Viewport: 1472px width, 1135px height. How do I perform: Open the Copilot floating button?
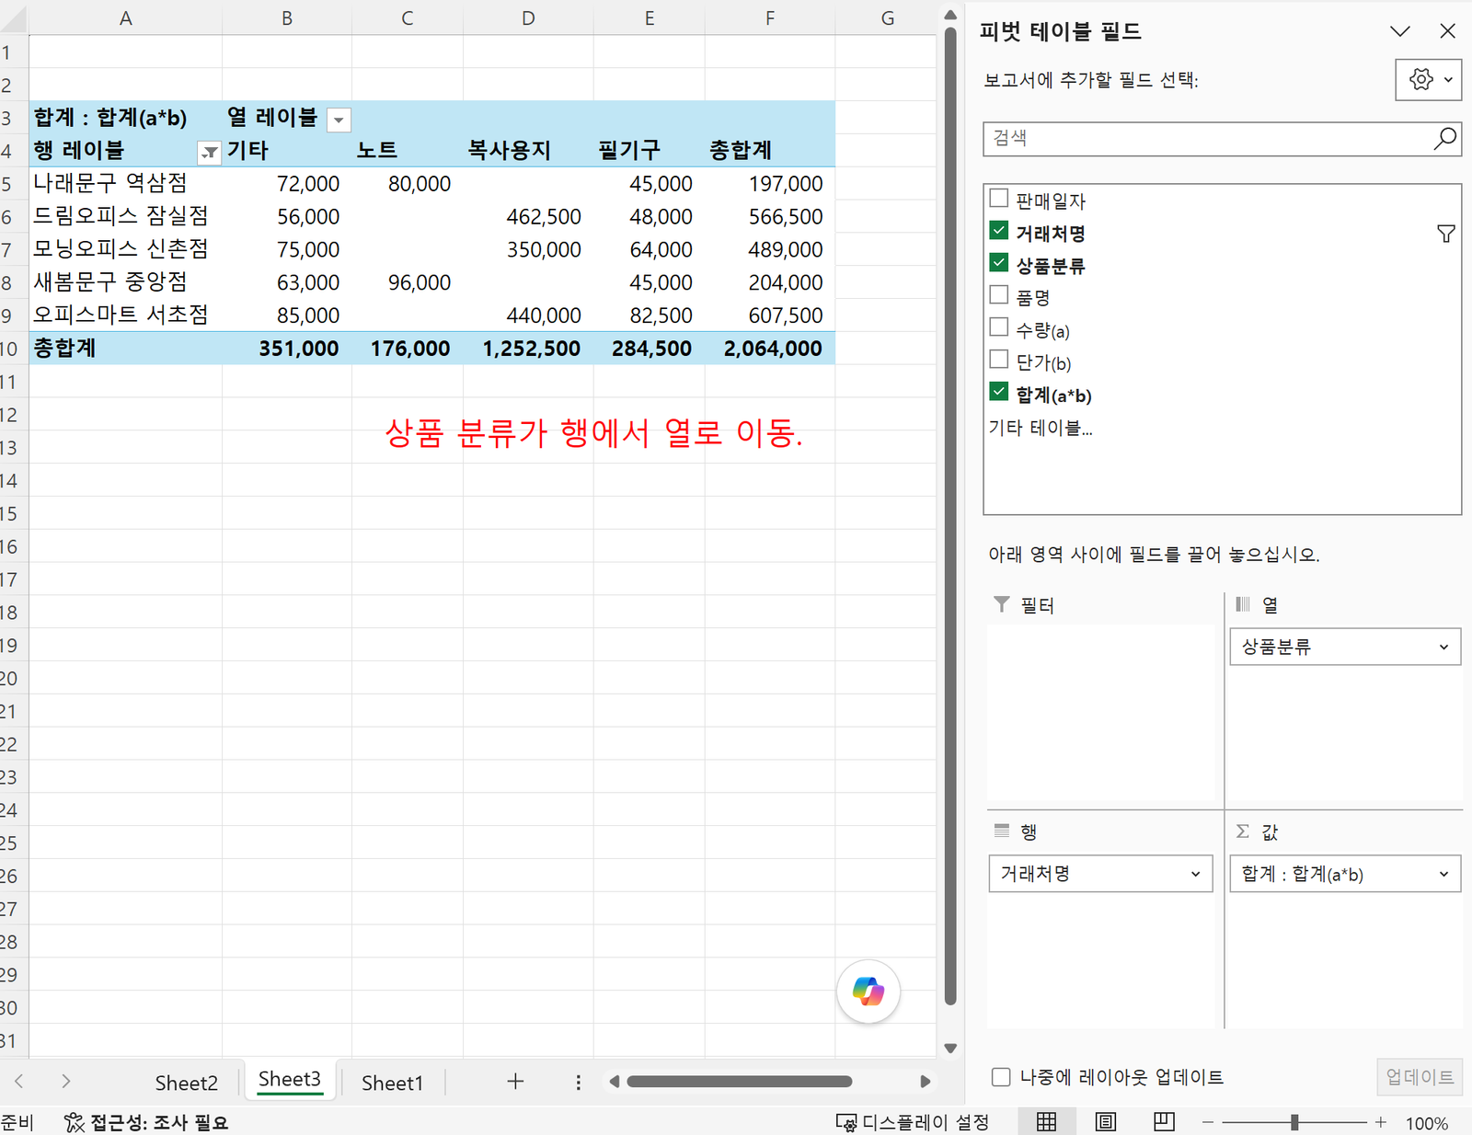point(868,992)
